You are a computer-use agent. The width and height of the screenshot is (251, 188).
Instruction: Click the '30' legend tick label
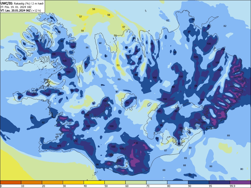[x=64, y=186]
